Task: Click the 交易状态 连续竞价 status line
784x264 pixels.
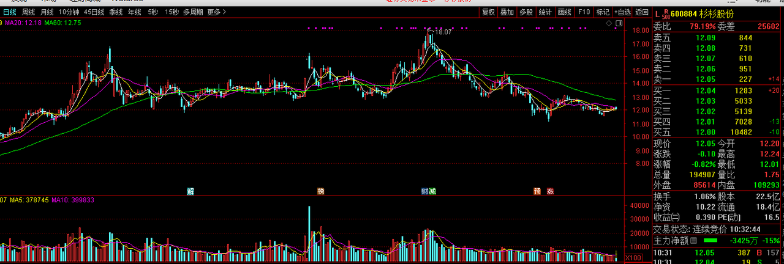Action: pos(707,229)
